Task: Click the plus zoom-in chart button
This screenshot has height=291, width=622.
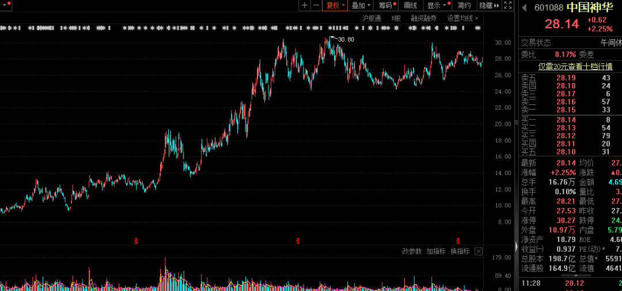Action: (305, 6)
